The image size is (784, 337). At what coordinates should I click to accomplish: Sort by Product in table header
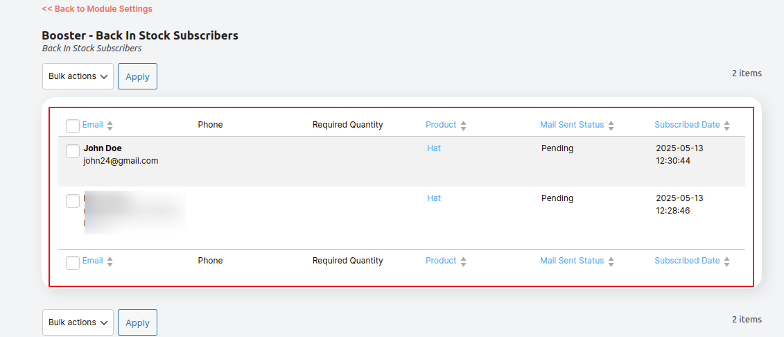[441, 125]
